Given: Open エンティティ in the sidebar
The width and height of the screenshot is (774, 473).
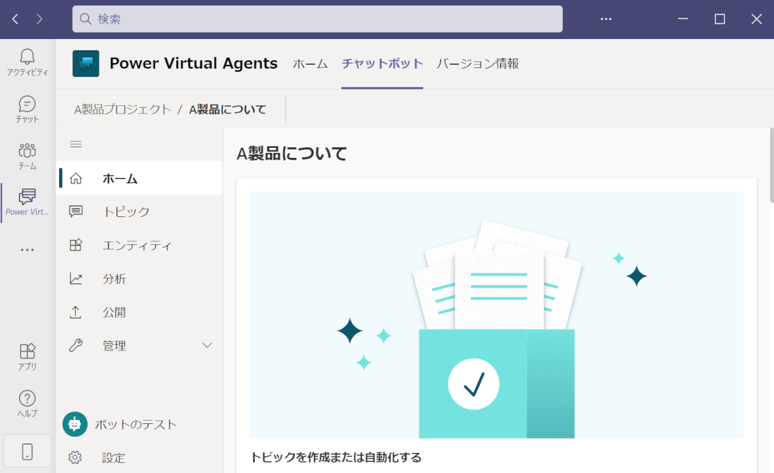Looking at the screenshot, I should pyautogui.click(x=140, y=245).
